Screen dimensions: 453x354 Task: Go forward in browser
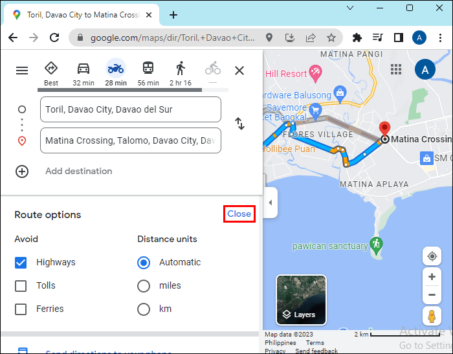(34, 38)
